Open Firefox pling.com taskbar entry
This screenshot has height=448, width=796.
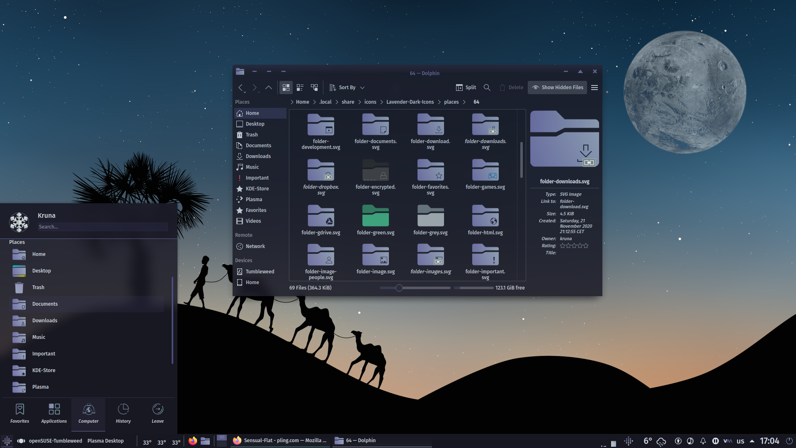click(279, 441)
